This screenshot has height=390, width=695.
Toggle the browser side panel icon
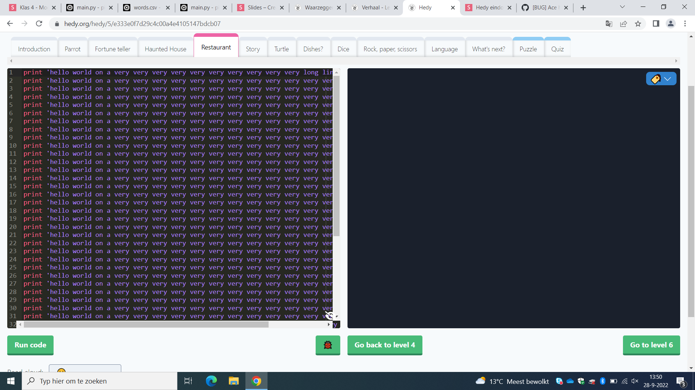[x=656, y=24]
